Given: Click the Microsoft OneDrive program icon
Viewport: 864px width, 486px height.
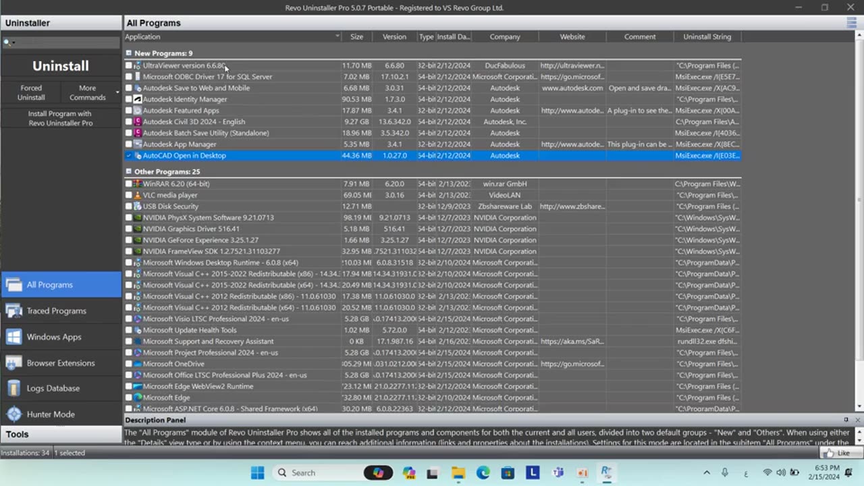Looking at the screenshot, I should pyautogui.click(x=138, y=364).
